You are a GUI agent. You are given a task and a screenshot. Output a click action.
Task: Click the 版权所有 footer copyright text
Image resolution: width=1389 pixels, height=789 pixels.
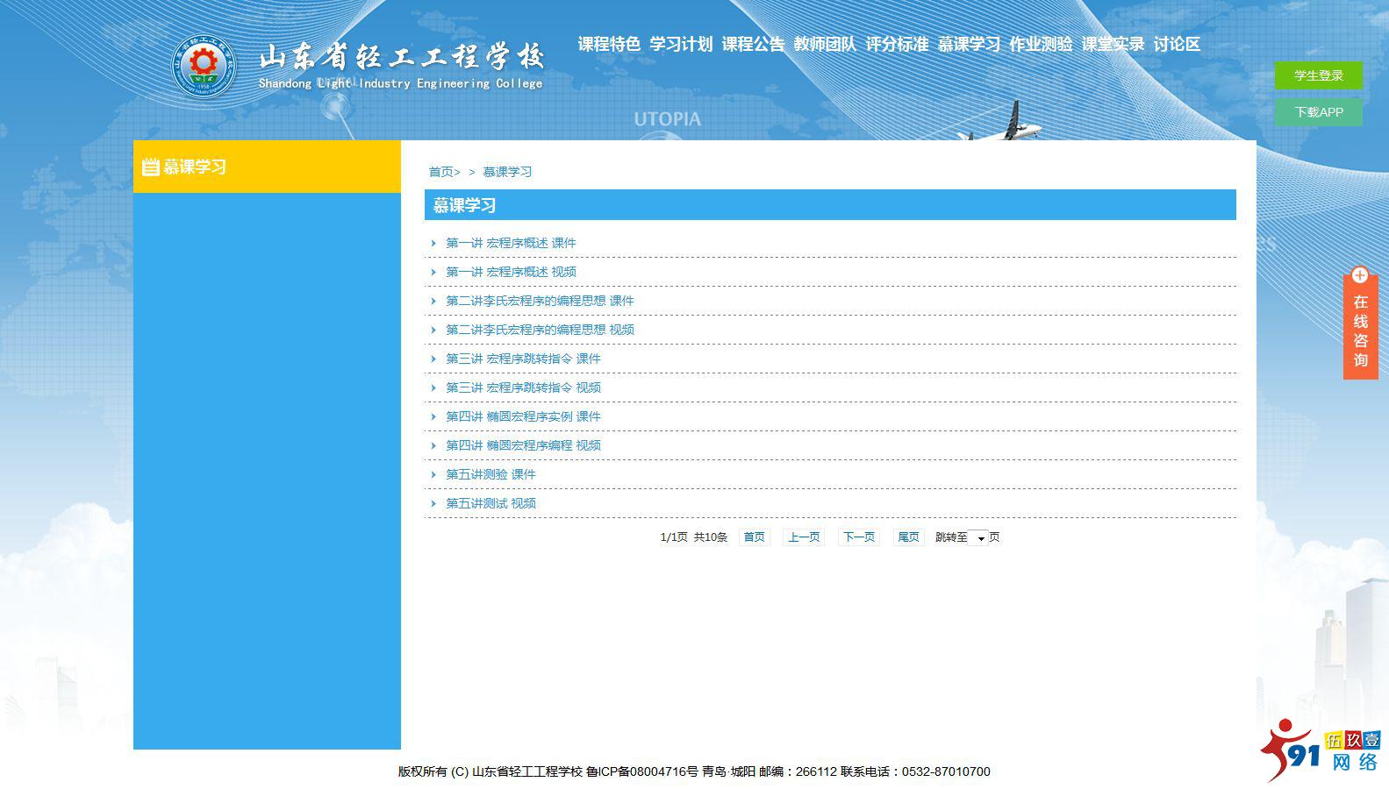coord(693,771)
